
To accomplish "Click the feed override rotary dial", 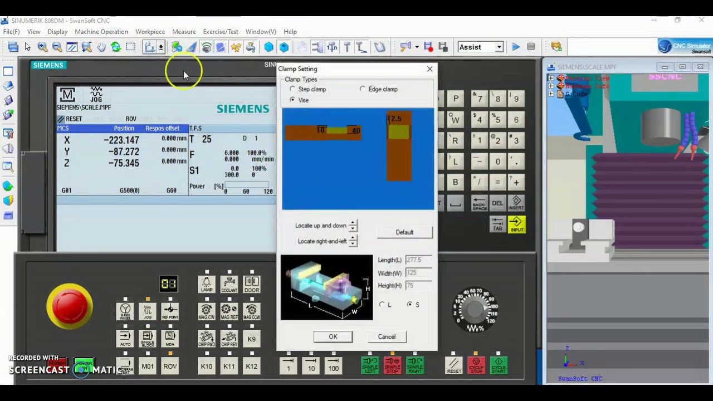I will tap(475, 309).
